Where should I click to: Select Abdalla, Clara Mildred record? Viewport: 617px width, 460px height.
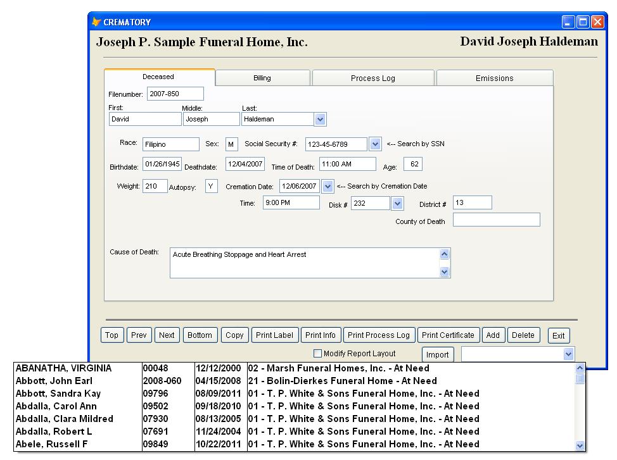point(295,419)
